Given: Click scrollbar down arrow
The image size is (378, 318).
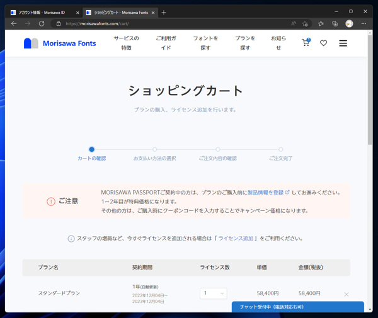Looking at the screenshot, I should [x=370, y=309].
